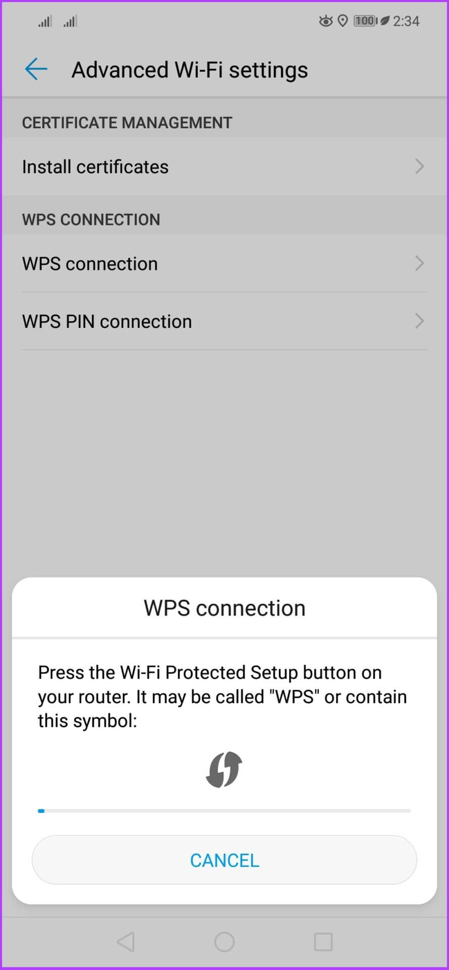Tap the WPS symbol in the dialog

pos(224,769)
